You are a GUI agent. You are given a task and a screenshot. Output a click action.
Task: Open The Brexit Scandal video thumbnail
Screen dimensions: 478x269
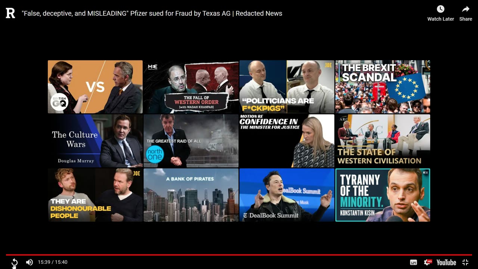[383, 87]
